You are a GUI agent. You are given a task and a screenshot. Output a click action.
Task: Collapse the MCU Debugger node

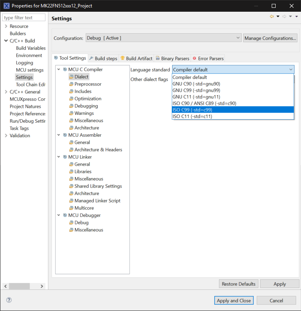(x=59, y=215)
